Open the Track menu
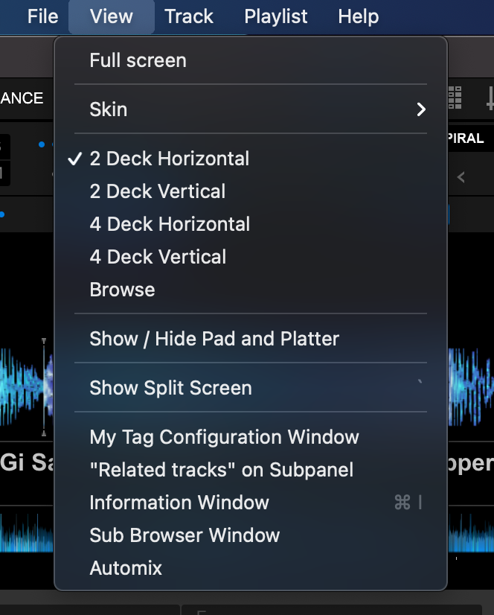This screenshot has width=494, height=615. point(189,16)
